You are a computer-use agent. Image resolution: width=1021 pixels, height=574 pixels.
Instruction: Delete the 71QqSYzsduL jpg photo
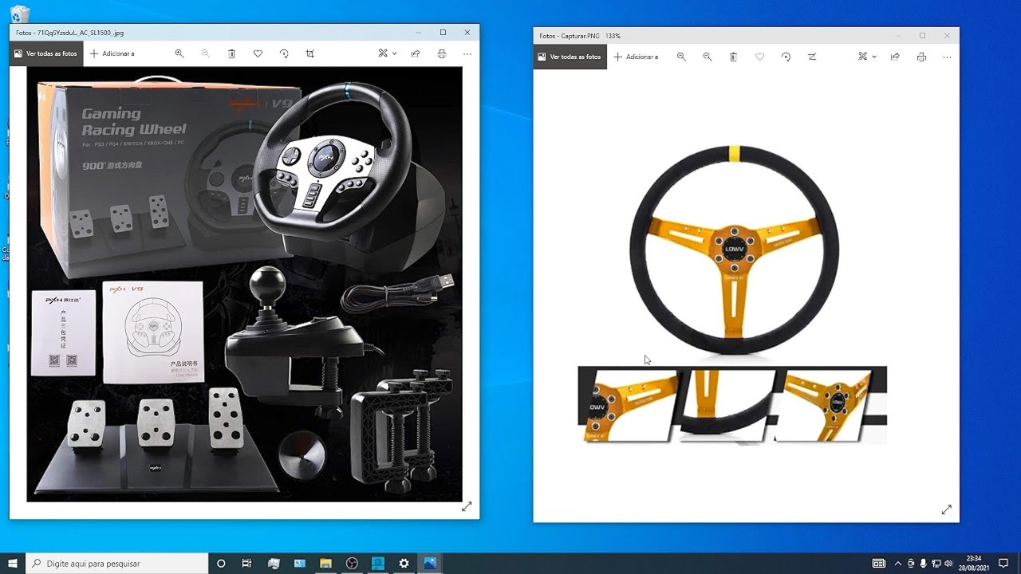(x=231, y=53)
